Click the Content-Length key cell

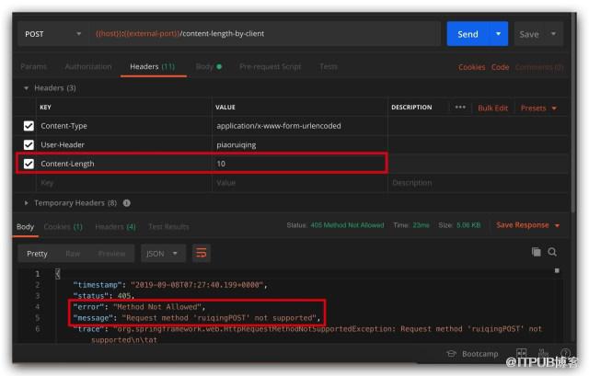pos(124,164)
